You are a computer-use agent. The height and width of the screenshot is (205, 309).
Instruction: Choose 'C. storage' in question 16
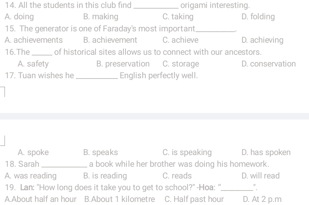(x=181, y=64)
